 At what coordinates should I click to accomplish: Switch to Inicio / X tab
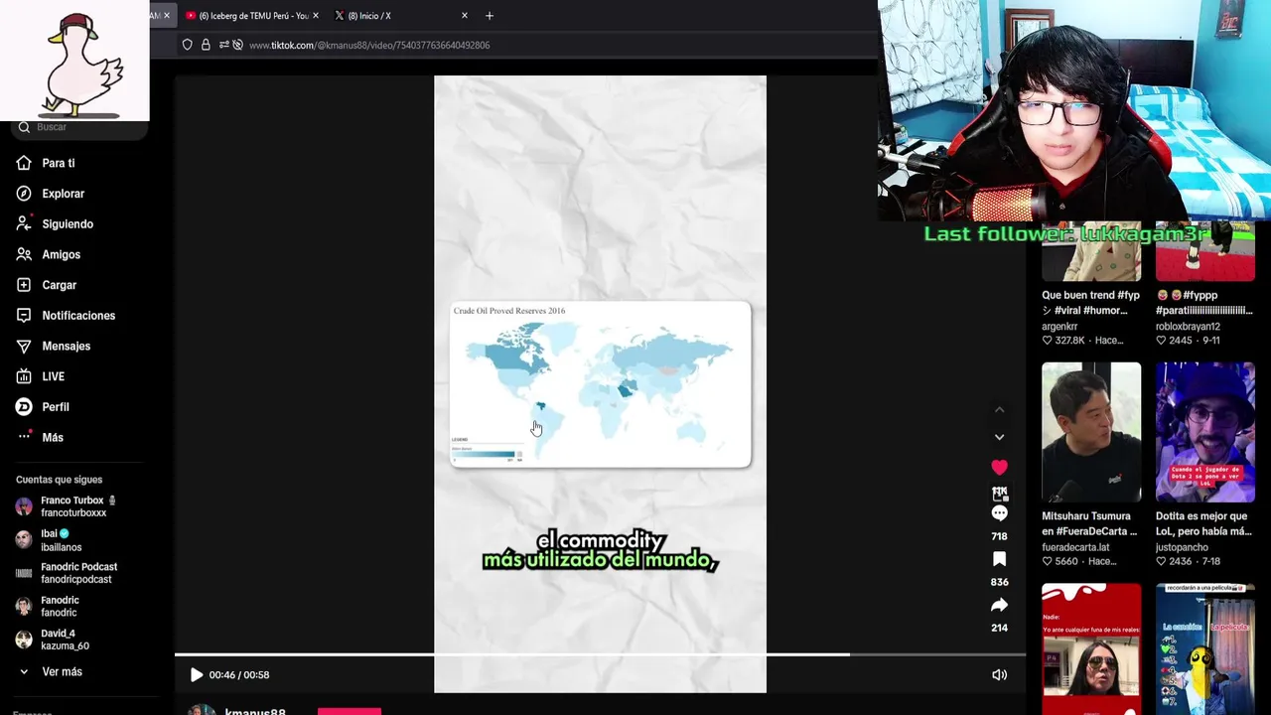[367, 16]
